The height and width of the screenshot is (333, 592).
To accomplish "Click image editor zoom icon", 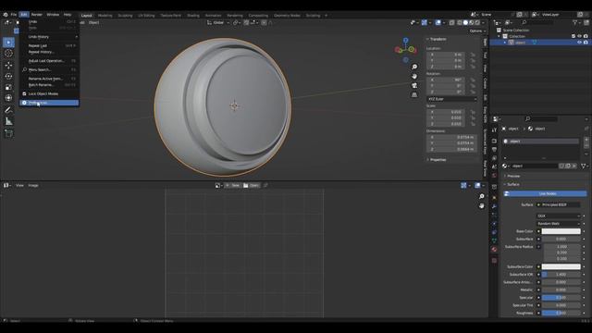I will (481, 196).
